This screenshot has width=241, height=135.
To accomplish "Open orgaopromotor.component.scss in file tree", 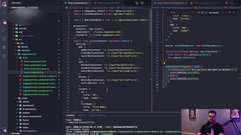I will coord(39,83).
